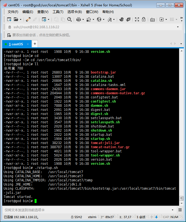Close the centOS tab with its x

coord(28,44)
